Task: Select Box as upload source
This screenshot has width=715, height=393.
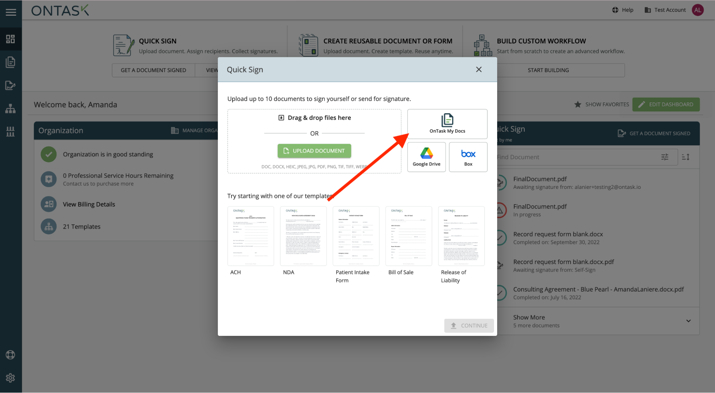Action: click(468, 157)
